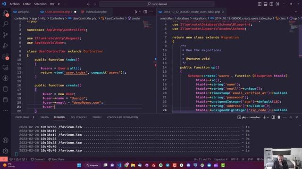Split the terminal panel

pyautogui.click(x=273, y=117)
